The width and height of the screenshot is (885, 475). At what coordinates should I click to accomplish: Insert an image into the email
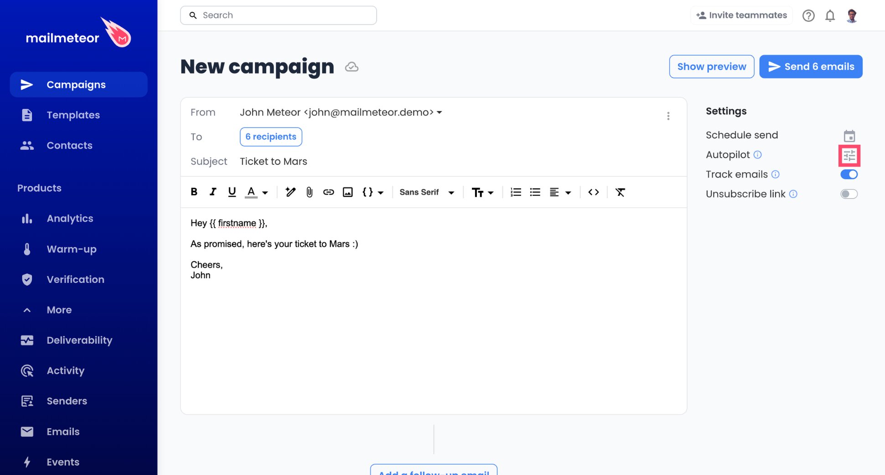348,192
